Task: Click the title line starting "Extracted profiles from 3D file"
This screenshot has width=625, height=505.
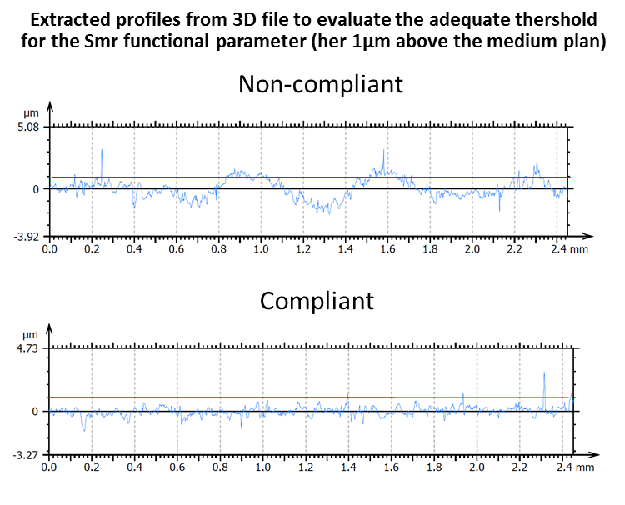Action: pos(313,19)
